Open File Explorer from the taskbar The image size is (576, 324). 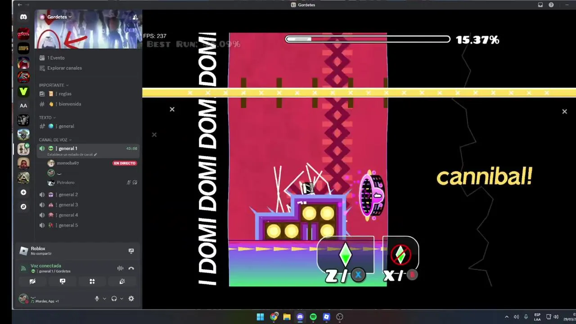pos(287,317)
